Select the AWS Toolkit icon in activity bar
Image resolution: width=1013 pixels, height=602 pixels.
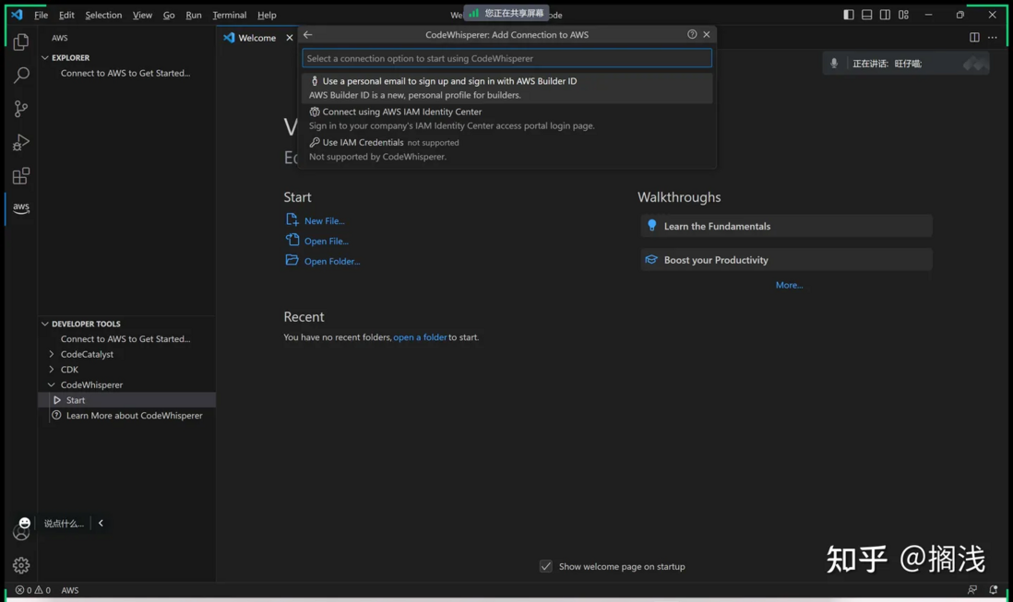[20, 207]
